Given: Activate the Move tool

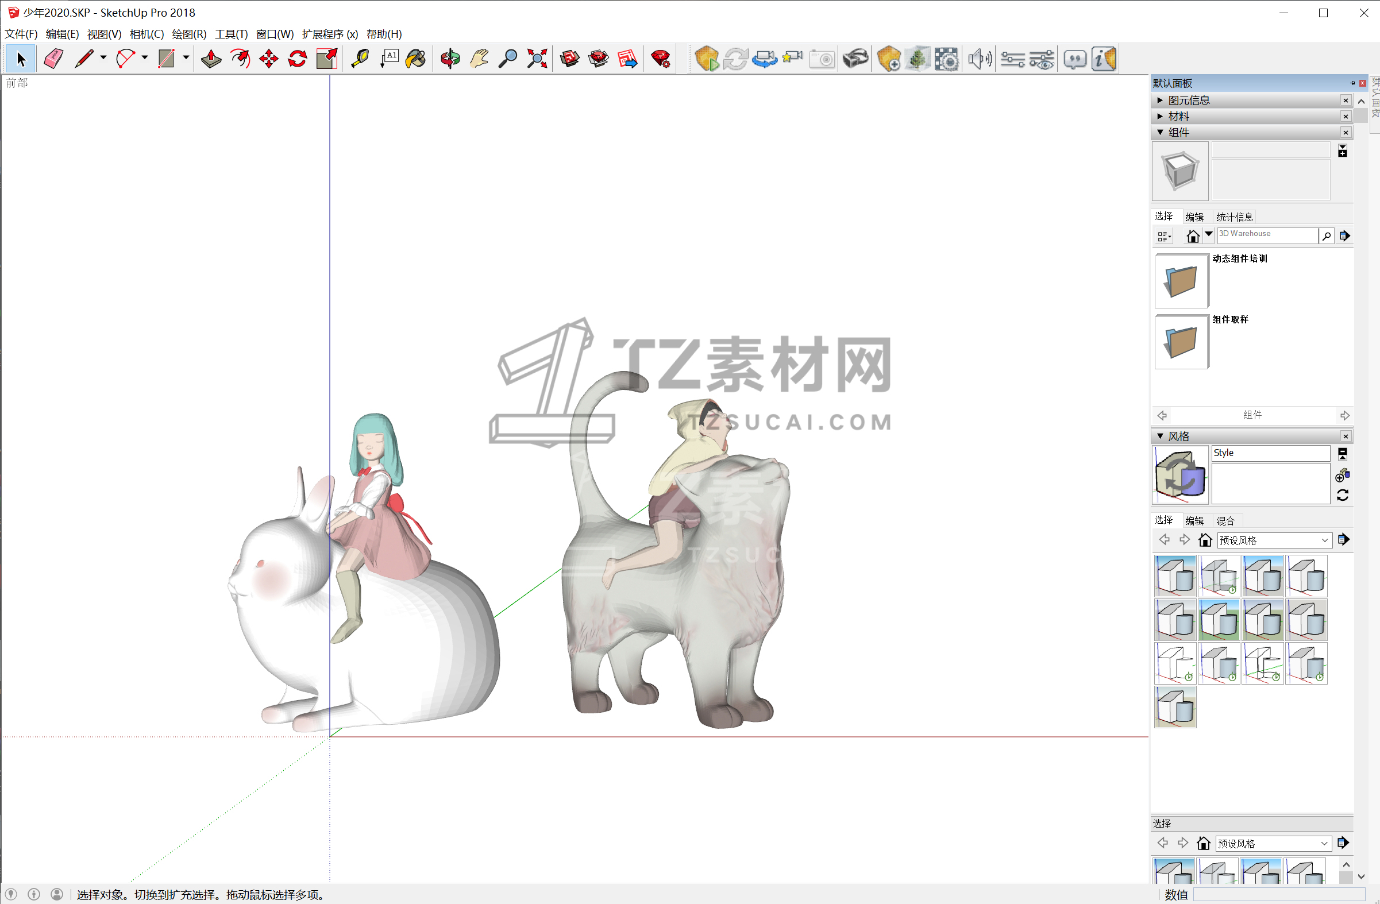Looking at the screenshot, I should [x=269, y=59].
